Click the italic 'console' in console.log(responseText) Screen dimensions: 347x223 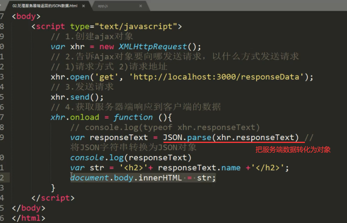[x=87, y=158]
